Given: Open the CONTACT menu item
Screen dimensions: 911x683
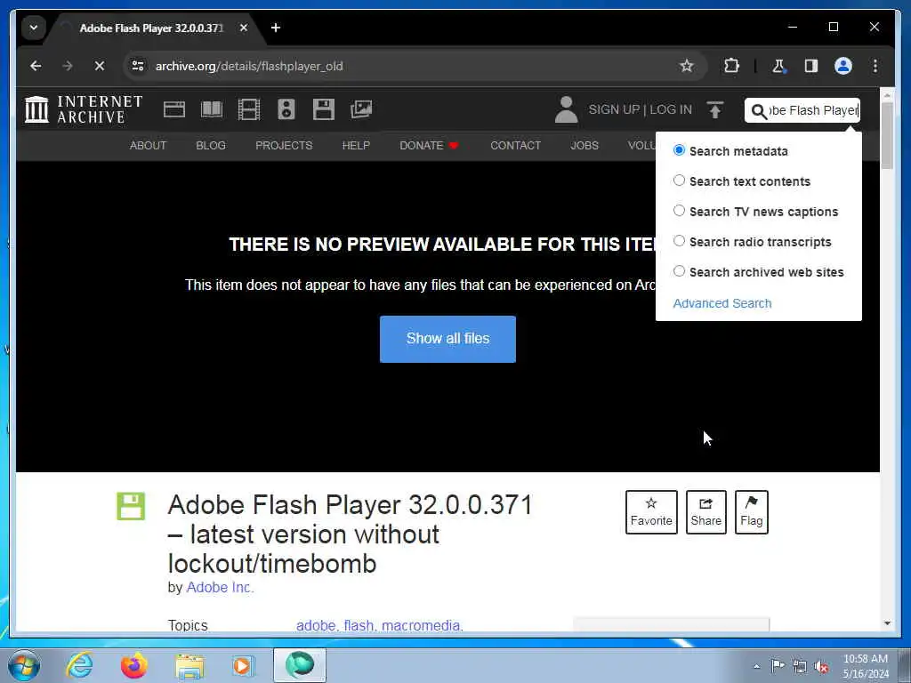Looking at the screenshot, I should tap(515, 145).
